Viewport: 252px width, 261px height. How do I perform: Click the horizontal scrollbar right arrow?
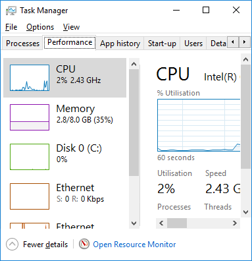click(x=235, y=223)
